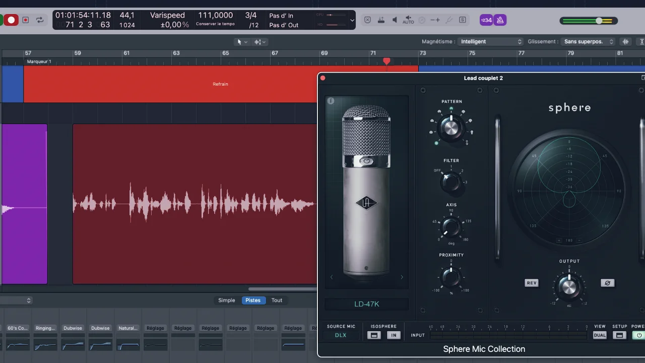The image size is (645, 363).
Task: Click the record button in the transport
Action: point(11,20)
